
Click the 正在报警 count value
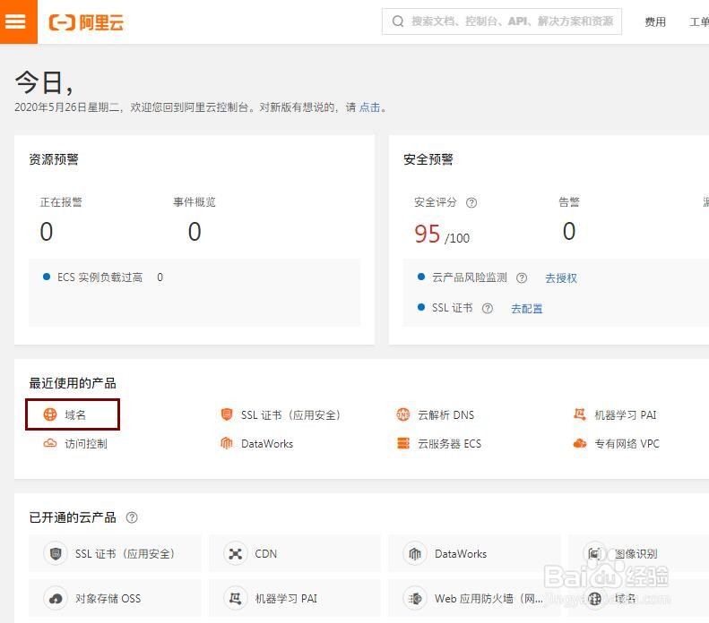[x=47, y=232]
